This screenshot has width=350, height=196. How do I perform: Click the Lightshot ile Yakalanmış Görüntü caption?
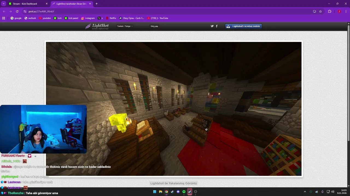coord(173,183)
